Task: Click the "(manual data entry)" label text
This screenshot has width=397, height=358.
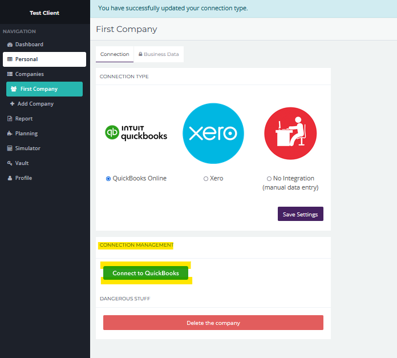Action: pos(290,187)
